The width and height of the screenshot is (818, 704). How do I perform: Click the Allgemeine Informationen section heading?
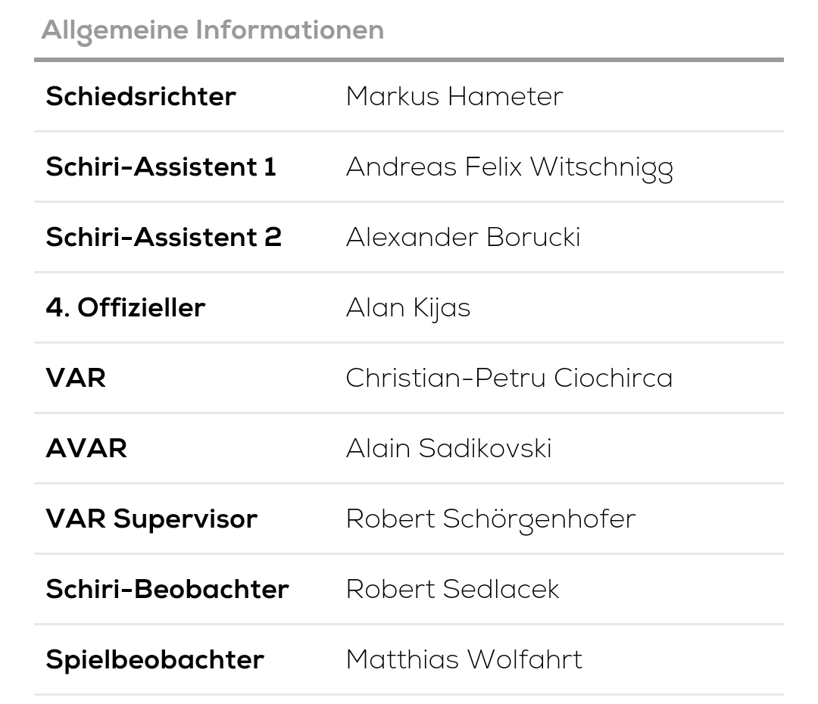[213, 30]
